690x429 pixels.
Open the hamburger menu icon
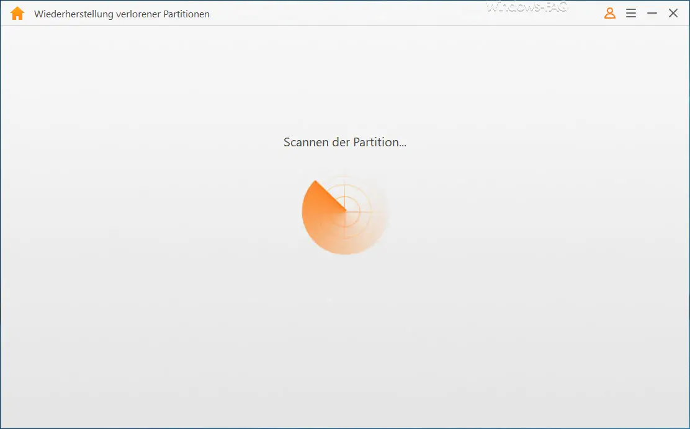click(630, 13)
